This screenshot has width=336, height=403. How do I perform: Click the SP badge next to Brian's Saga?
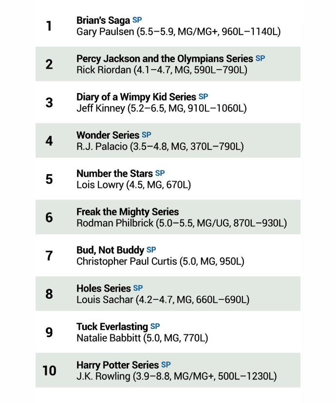137,20
